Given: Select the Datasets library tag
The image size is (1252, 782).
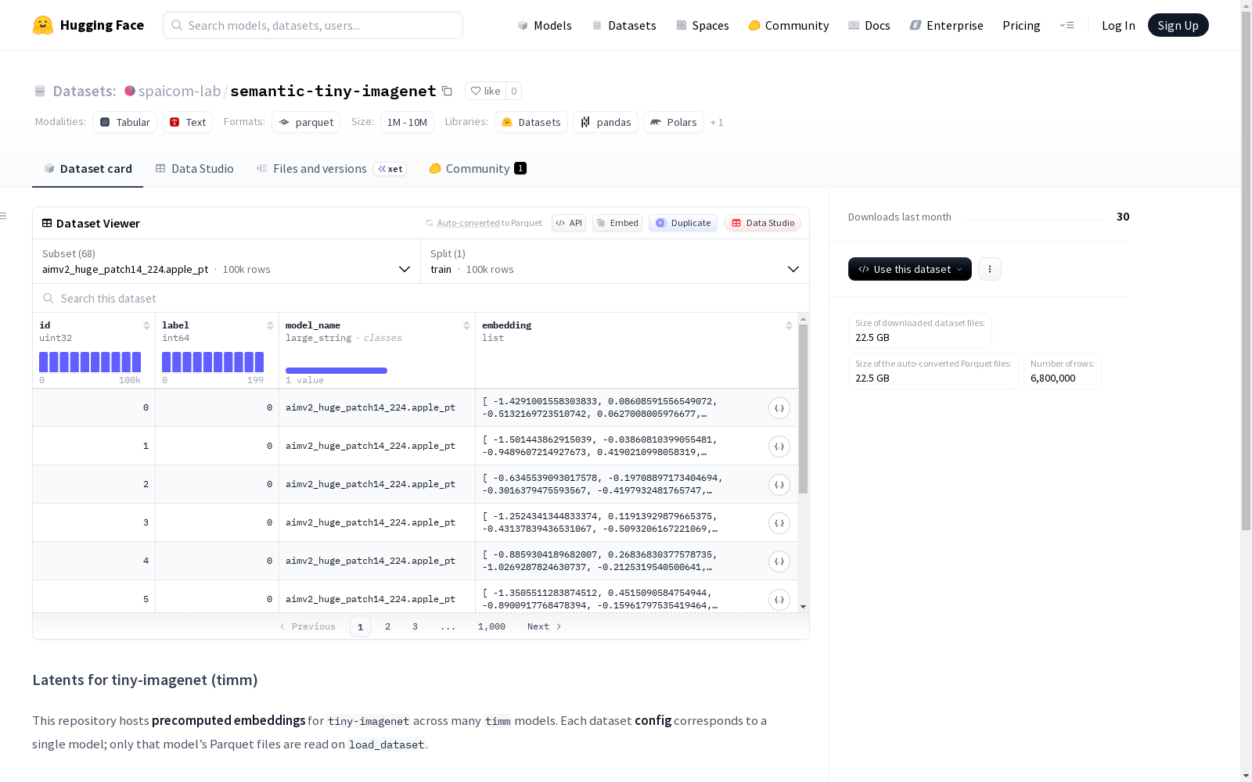Looking at the screenshot, I should (531, 122).
